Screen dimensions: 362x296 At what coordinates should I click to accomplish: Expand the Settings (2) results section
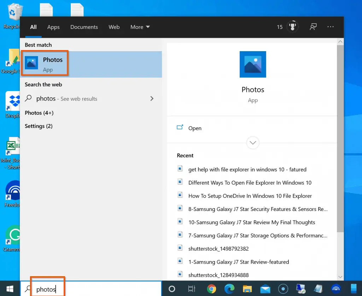point(38,126)
